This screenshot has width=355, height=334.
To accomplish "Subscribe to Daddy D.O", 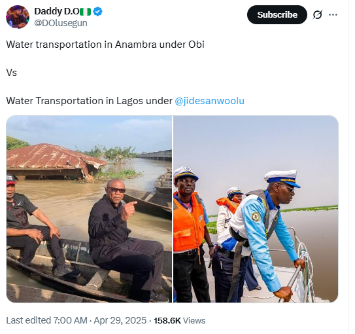I will coord(277,15).
